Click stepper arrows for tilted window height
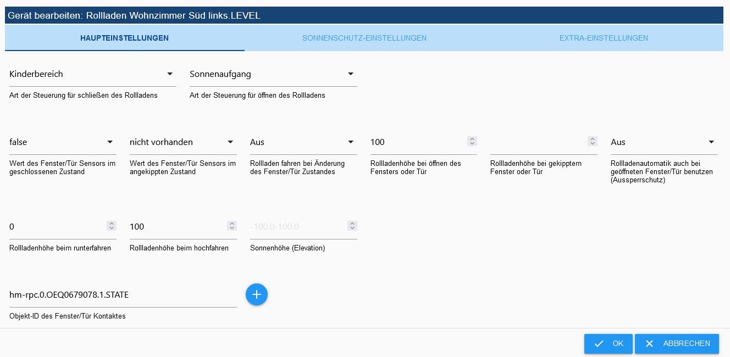Image resolution: width=730 pixels, height=357 pixels. point(593,142)
